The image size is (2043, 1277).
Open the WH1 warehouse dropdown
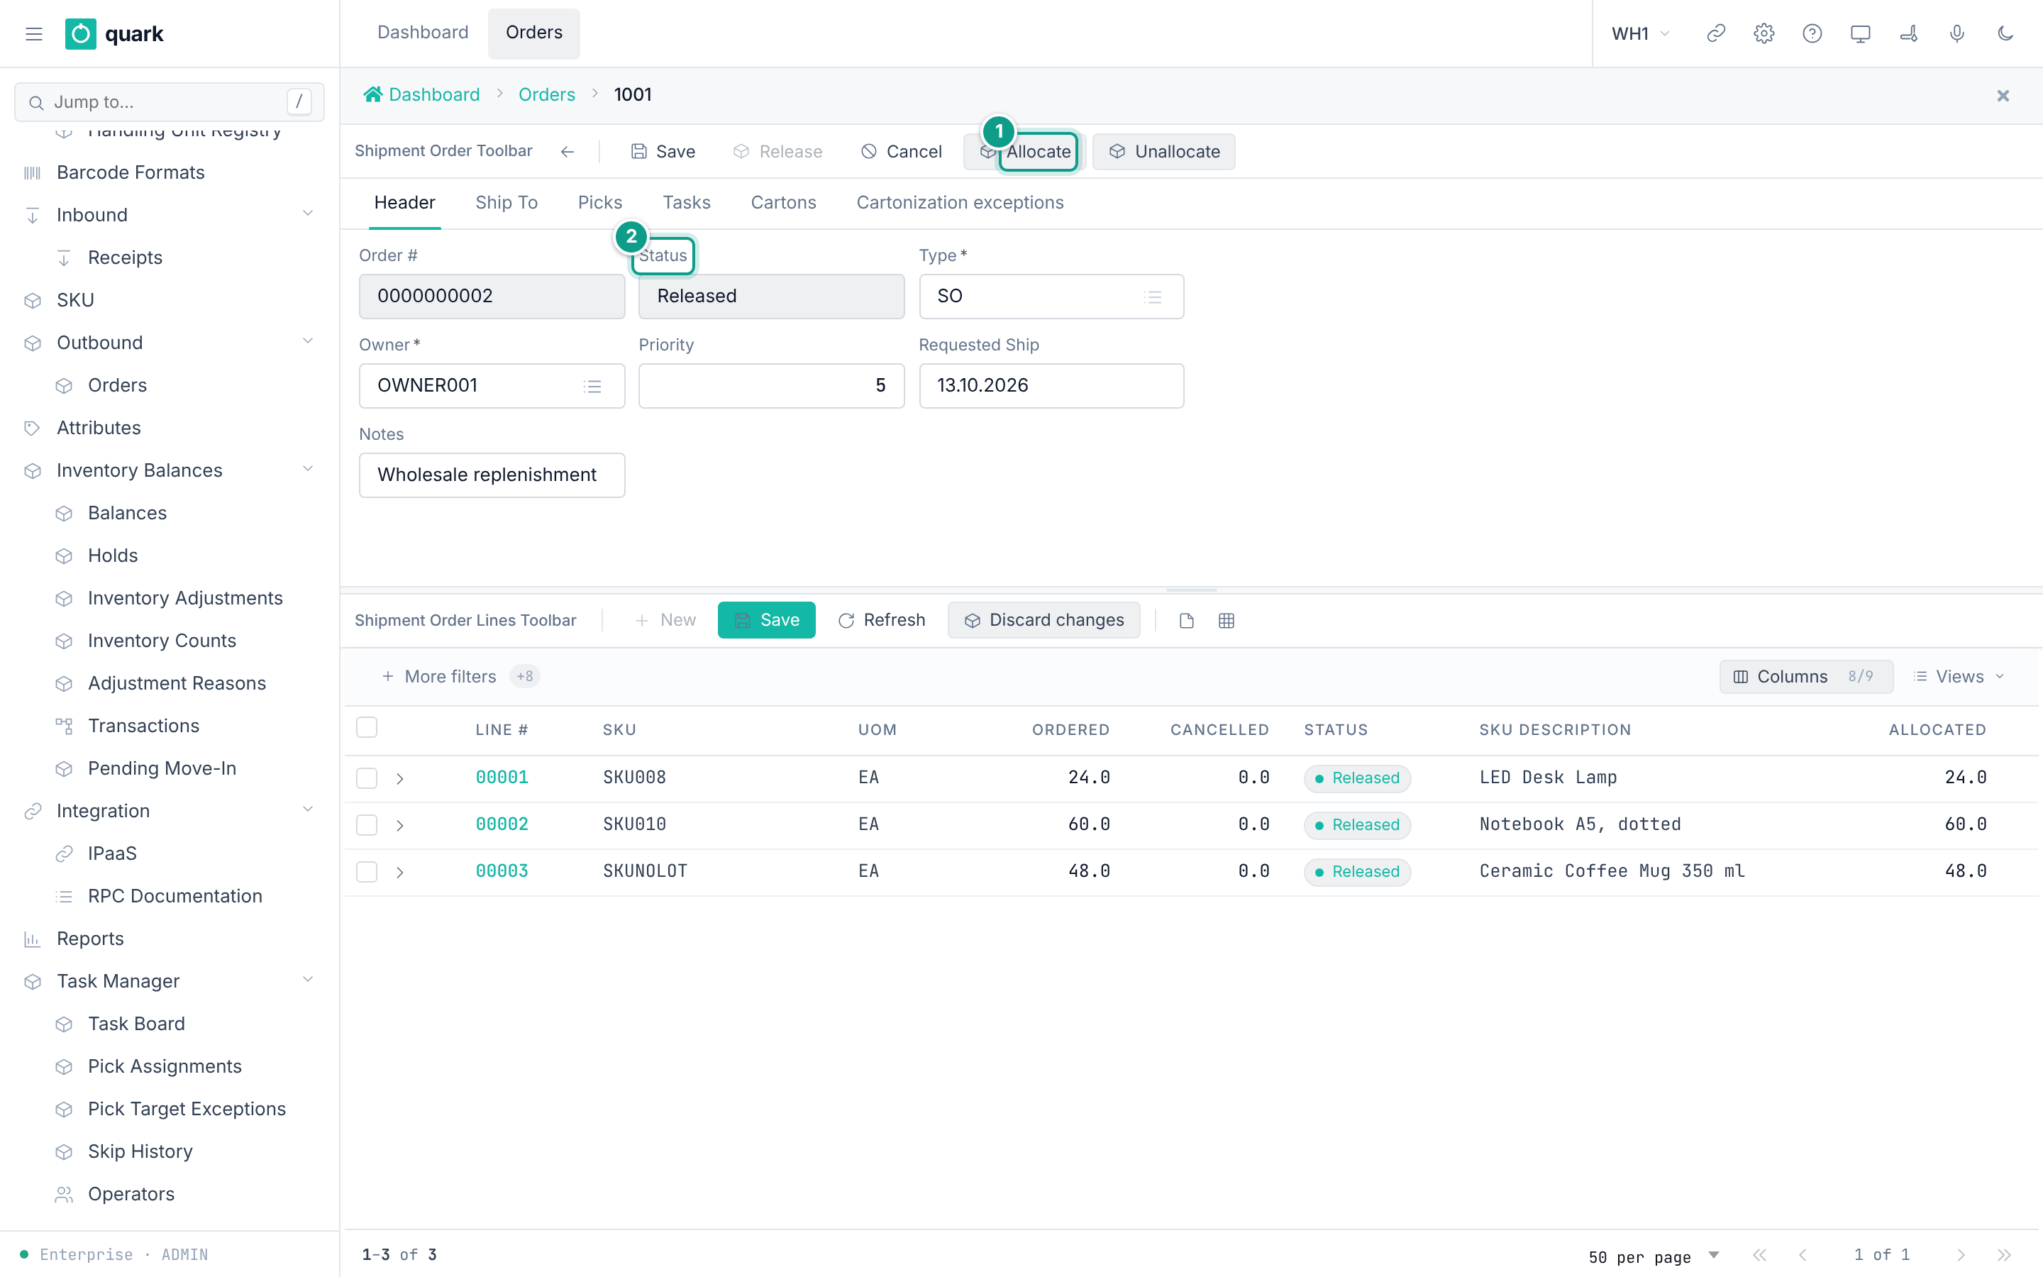1640,34
